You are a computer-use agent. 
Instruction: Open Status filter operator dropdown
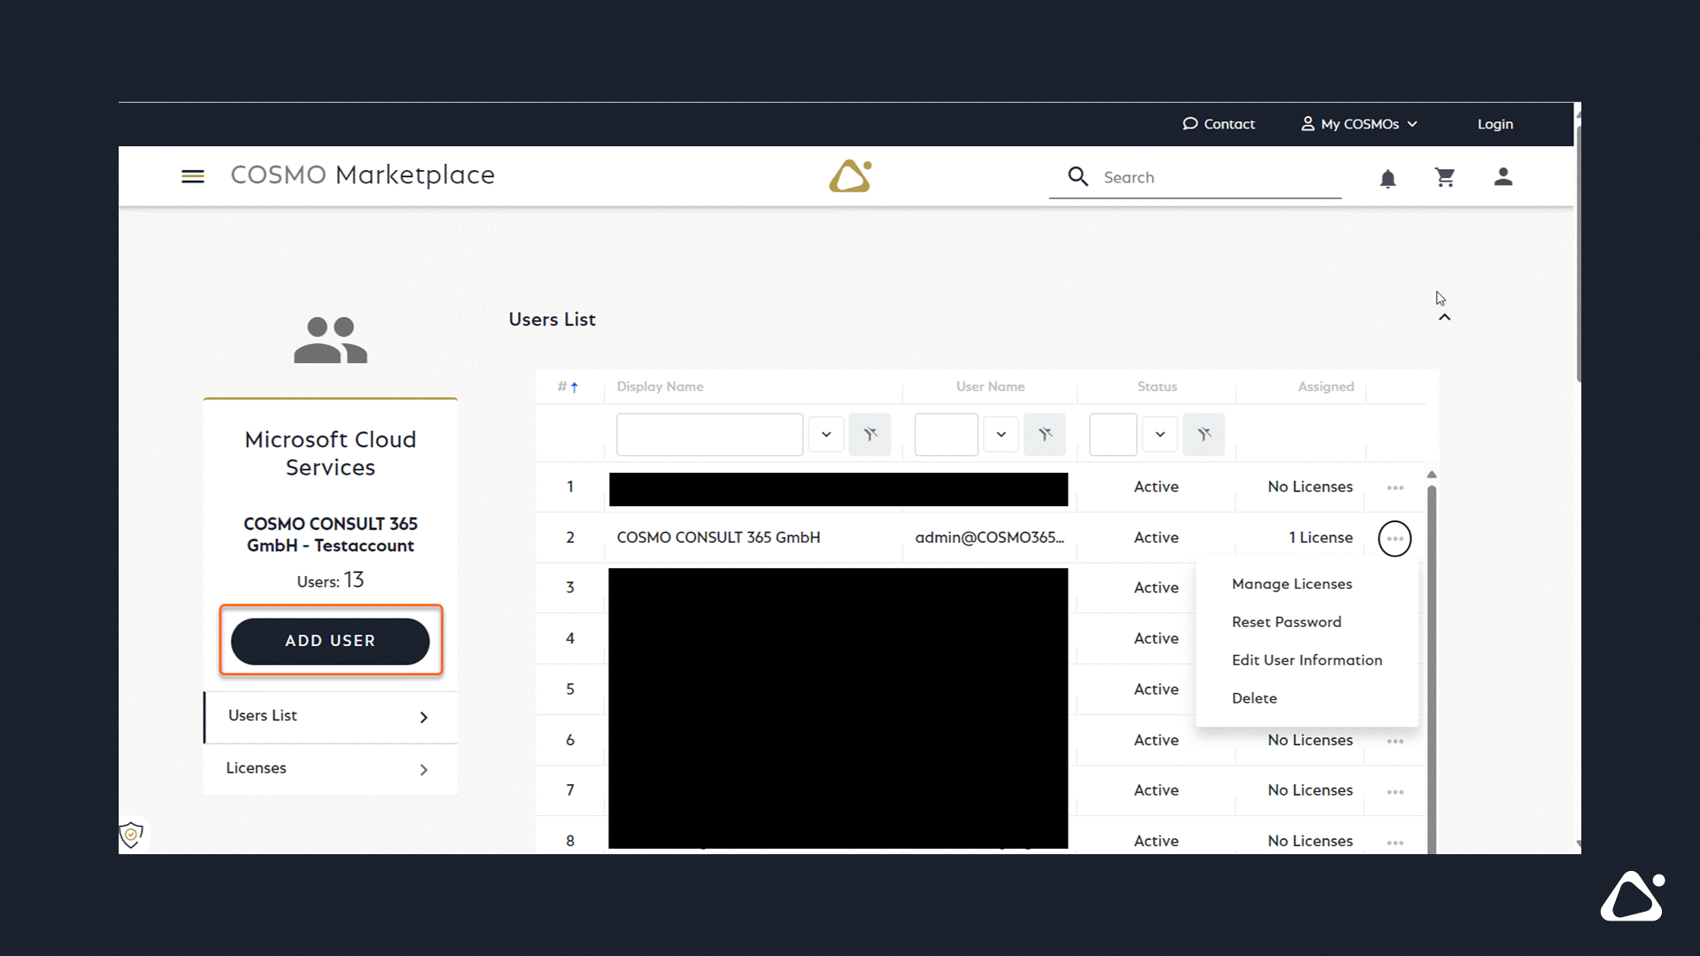point(1159,435)
